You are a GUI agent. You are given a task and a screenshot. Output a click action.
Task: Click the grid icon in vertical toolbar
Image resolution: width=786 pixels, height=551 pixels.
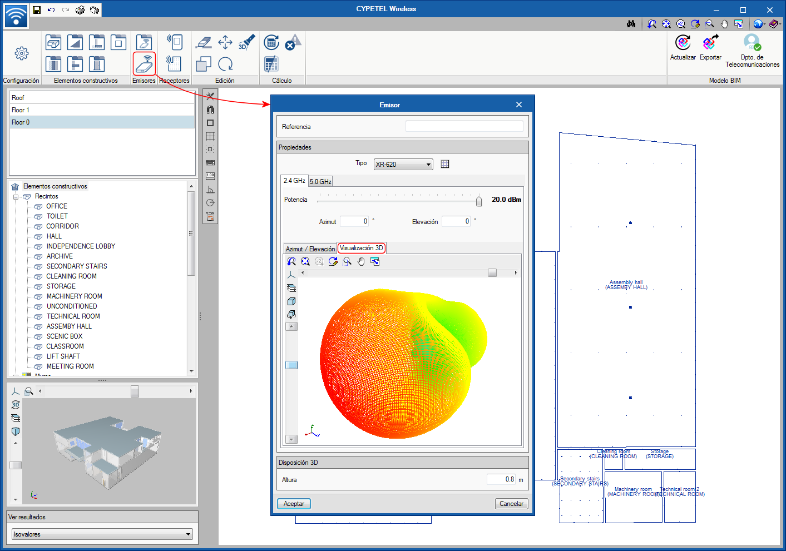[x=210, y=136]
